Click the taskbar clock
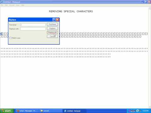Image resolution: width=151 pixels, height=113 pixels. 146,111
